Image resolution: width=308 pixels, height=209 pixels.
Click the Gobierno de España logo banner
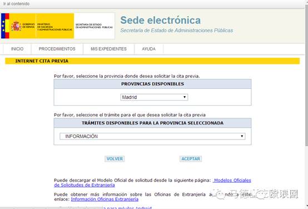click(37, 26)
